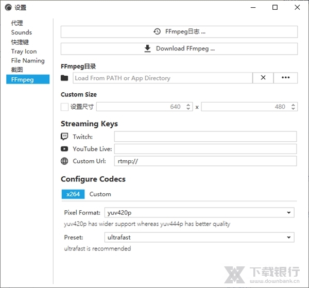Click the Download FFmpeg button
The height and width of the screenshot is (288, 309).
point(179,49)
